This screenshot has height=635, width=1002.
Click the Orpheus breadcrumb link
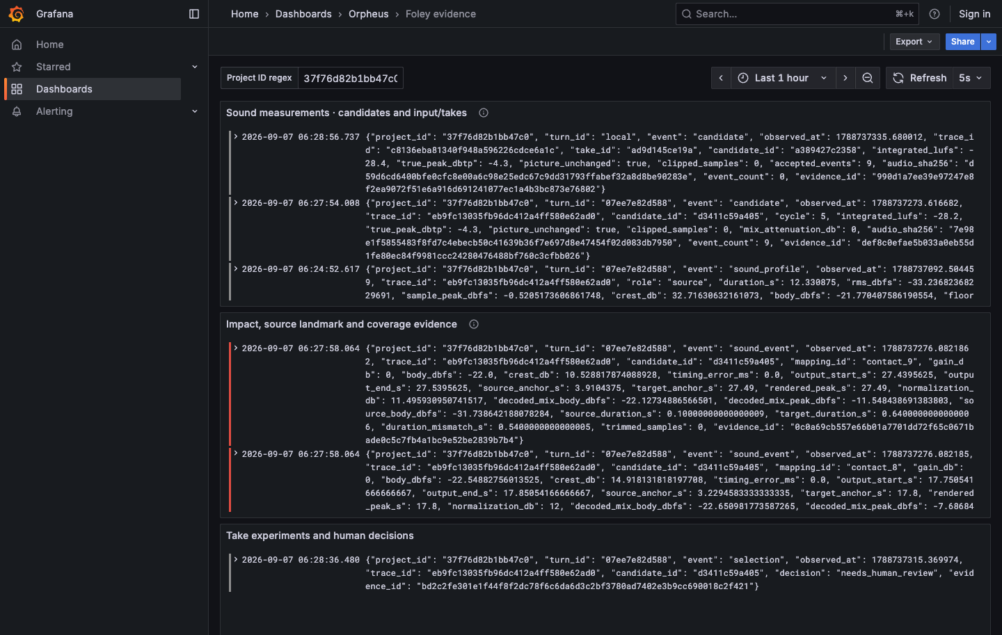click(369, 14)
